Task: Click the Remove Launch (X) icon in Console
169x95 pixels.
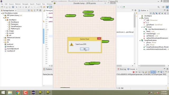Action: [137, 72]
